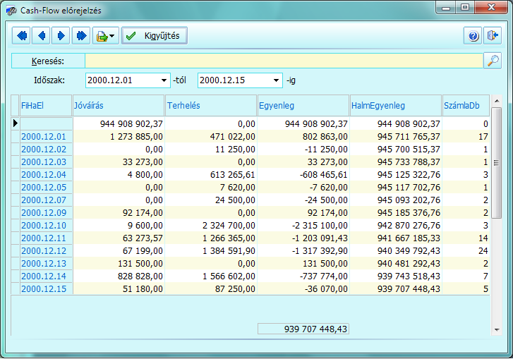Click the Cash-Flow window title icon

pyautogui.click(x=11, y=11)
